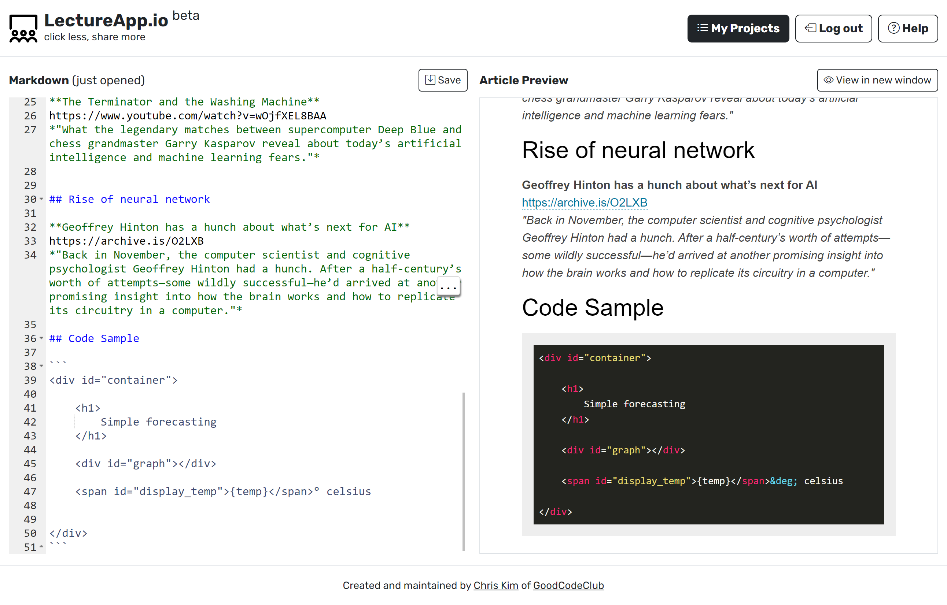Click the list icon on My Projects

coord(703,28)
